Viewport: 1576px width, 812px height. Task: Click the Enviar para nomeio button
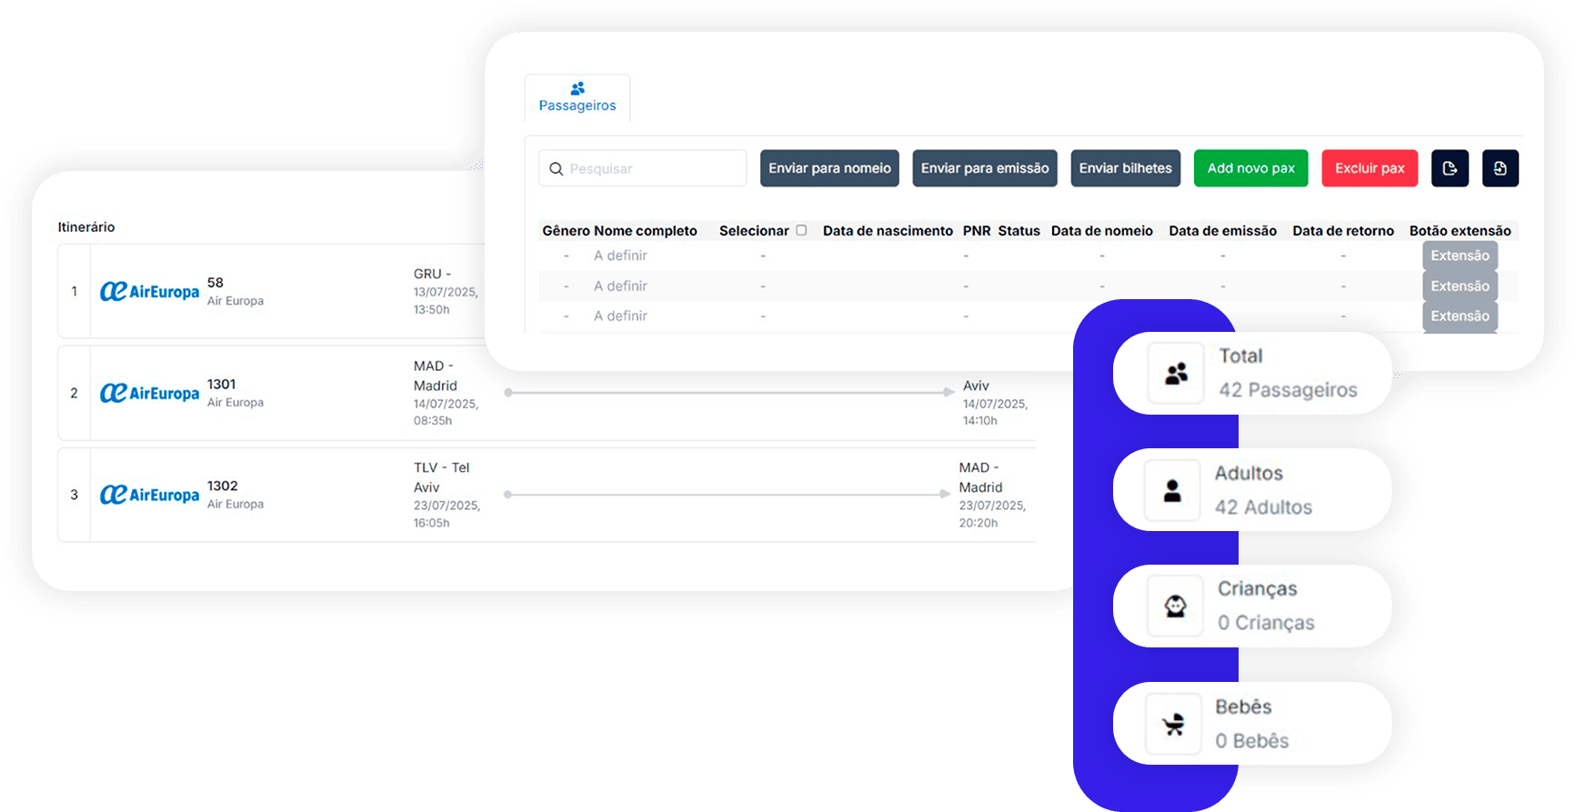[829, 168]
